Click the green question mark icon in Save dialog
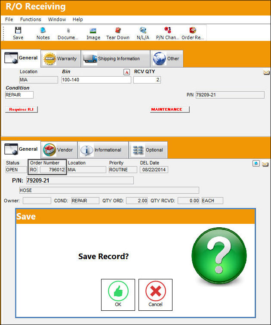The width and height of the screenshot is (271, 325). point(219,255)
